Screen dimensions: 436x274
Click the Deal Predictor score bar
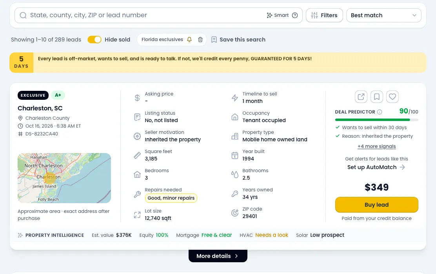tap(376, 120)
